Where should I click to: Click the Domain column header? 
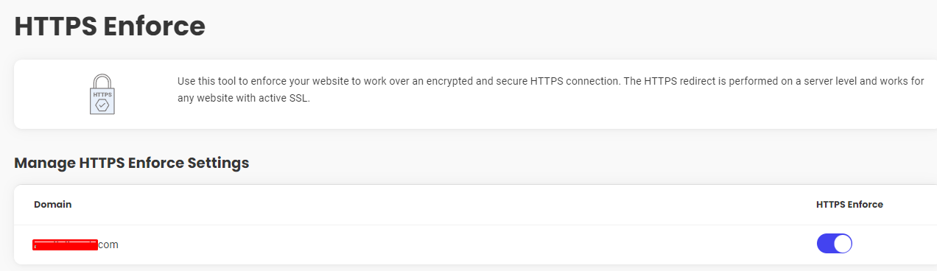click(x=52, y=204)
